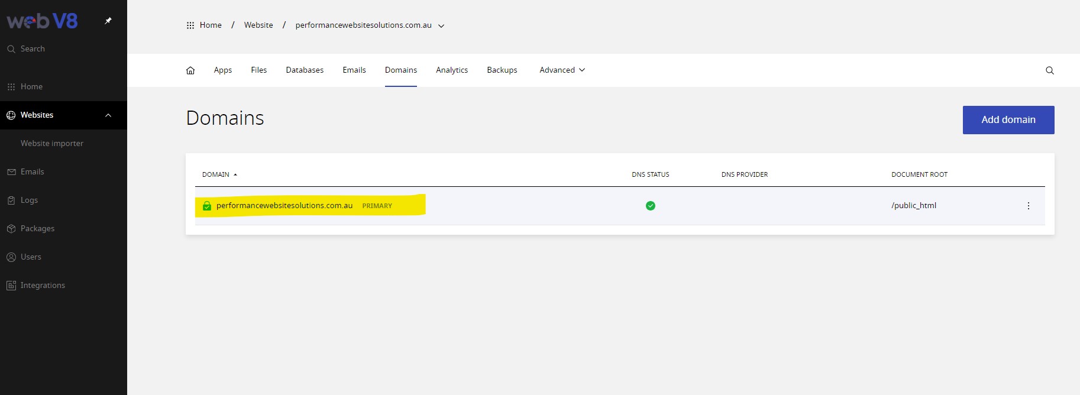1080x395 pixels.
Task: Click the sidebar Search field
Action: pyautogui.click(x=33, y=49)
